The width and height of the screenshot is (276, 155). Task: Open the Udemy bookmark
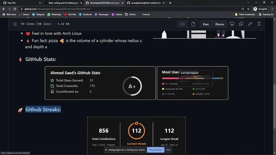[117, 14]
